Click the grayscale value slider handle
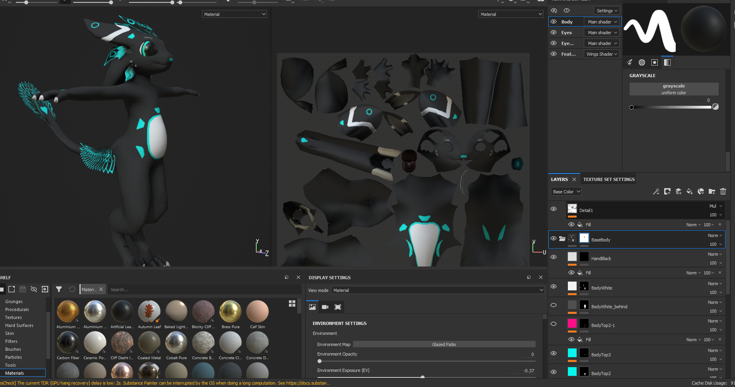The height and width of the screenshot is (387, 735). 632,107
